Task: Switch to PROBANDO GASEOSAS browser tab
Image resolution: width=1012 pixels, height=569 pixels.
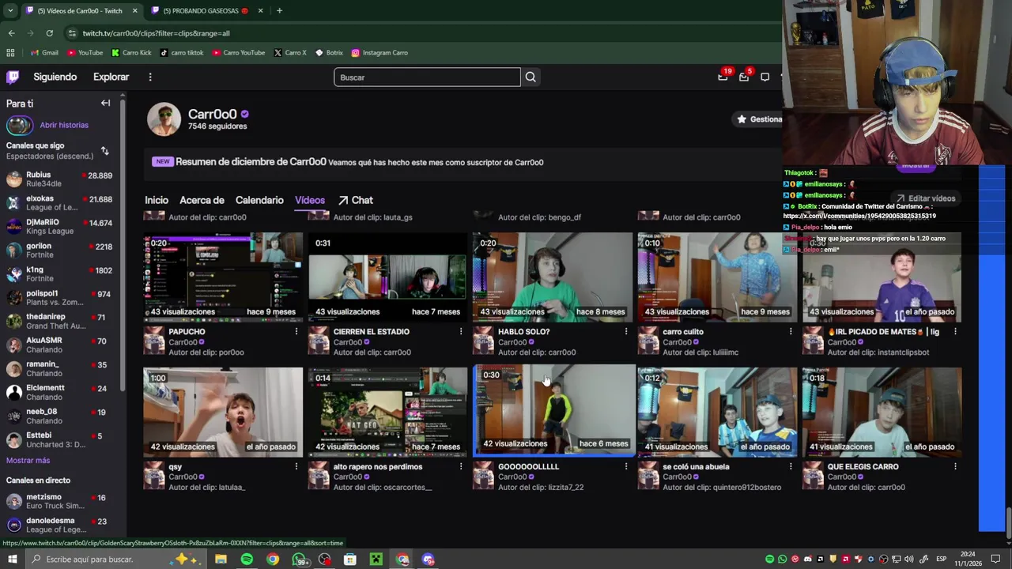Action: [206, 11]
